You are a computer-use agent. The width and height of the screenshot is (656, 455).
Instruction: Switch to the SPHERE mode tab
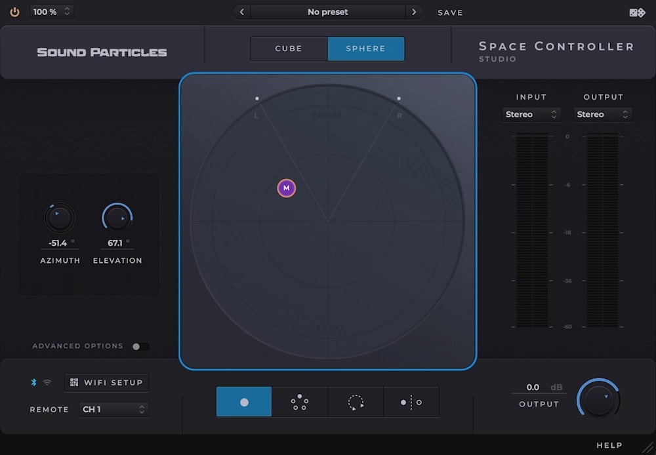(x=365, y=49)
